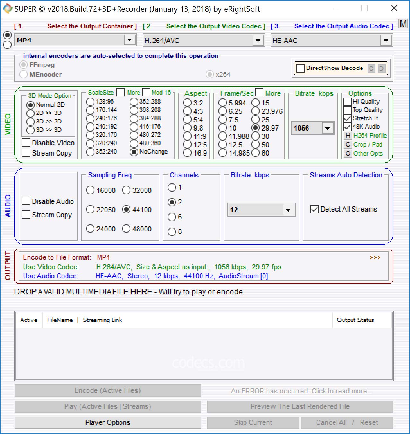Toggle the Frame/Sec More checkbox

(x=259, y=92)
